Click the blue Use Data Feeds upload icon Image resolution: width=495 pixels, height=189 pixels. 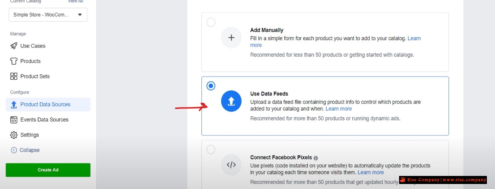tap(231, 101)
